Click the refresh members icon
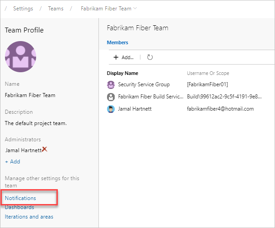275x228 pixels. 150,57
